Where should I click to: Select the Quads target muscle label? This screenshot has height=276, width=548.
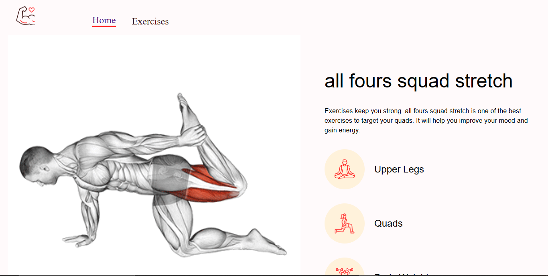click(388, 223)
